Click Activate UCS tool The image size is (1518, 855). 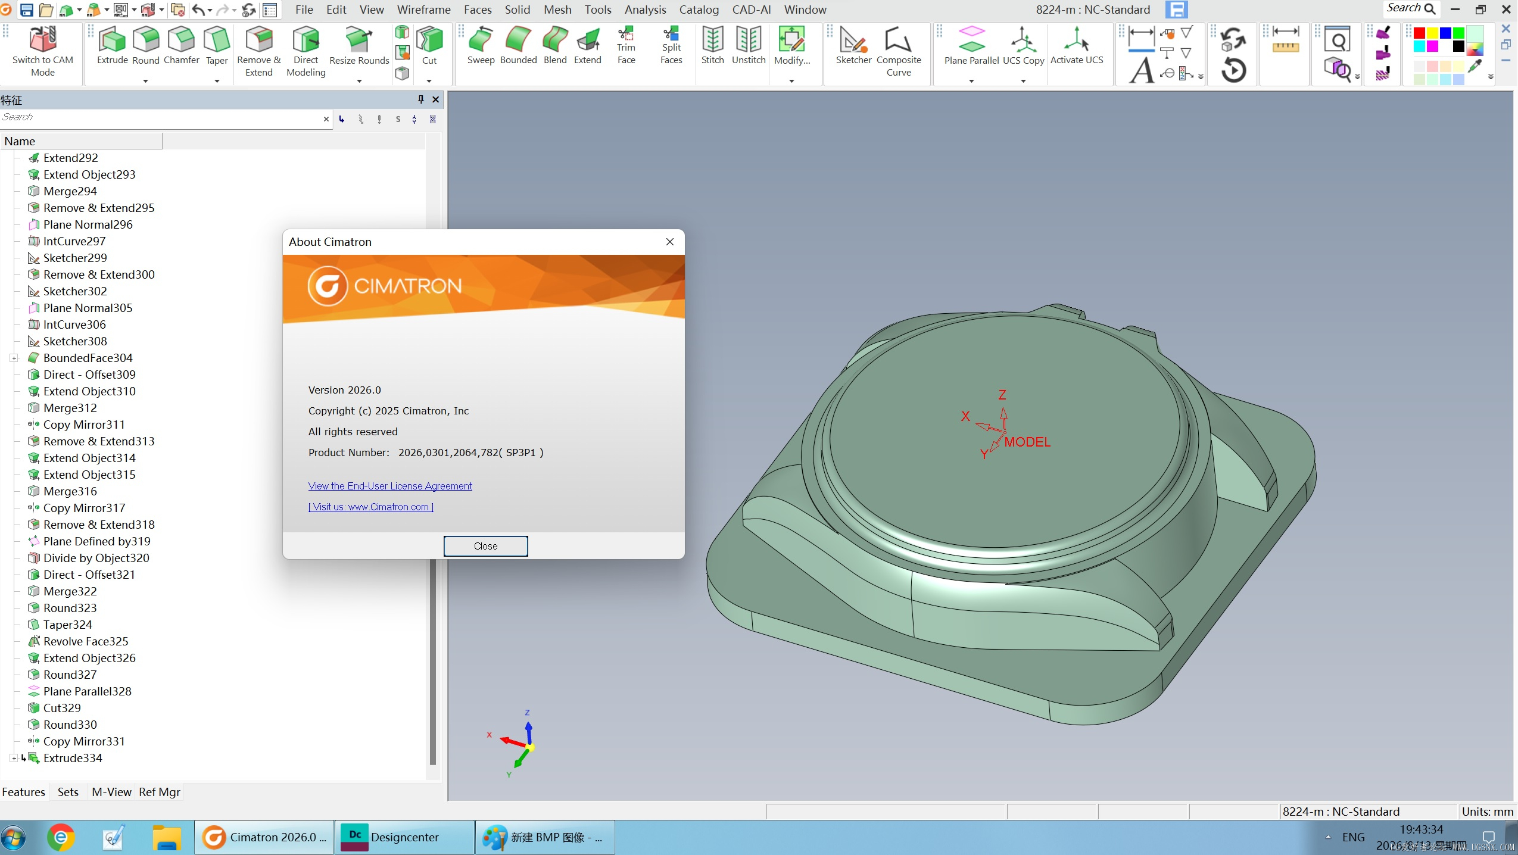1077,46
